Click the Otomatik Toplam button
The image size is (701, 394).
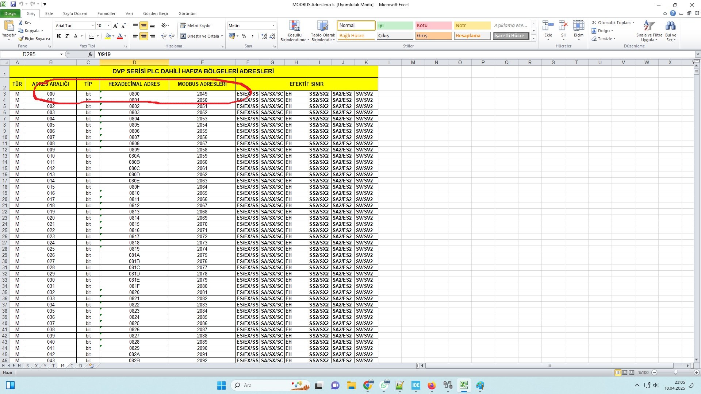tap(613, 23)
